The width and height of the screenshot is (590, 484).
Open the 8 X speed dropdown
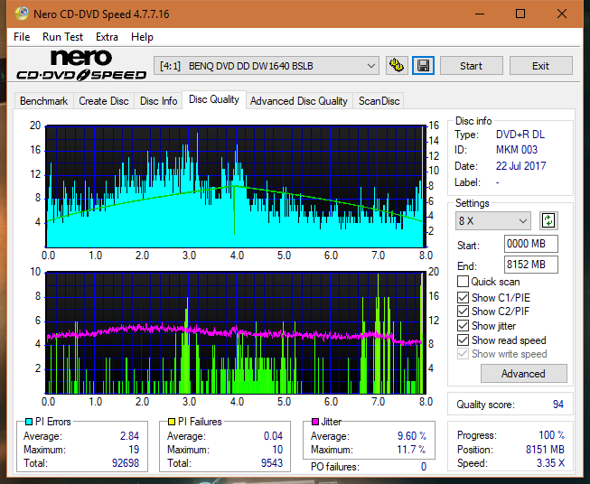click(x=493, y=220)
